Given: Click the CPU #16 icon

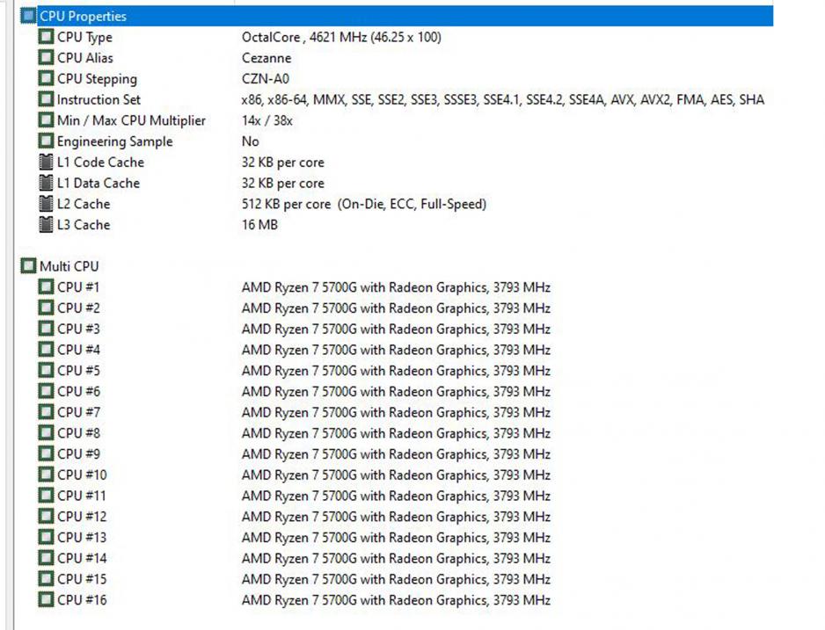Looking at the screenshot, I should (47, 600).
